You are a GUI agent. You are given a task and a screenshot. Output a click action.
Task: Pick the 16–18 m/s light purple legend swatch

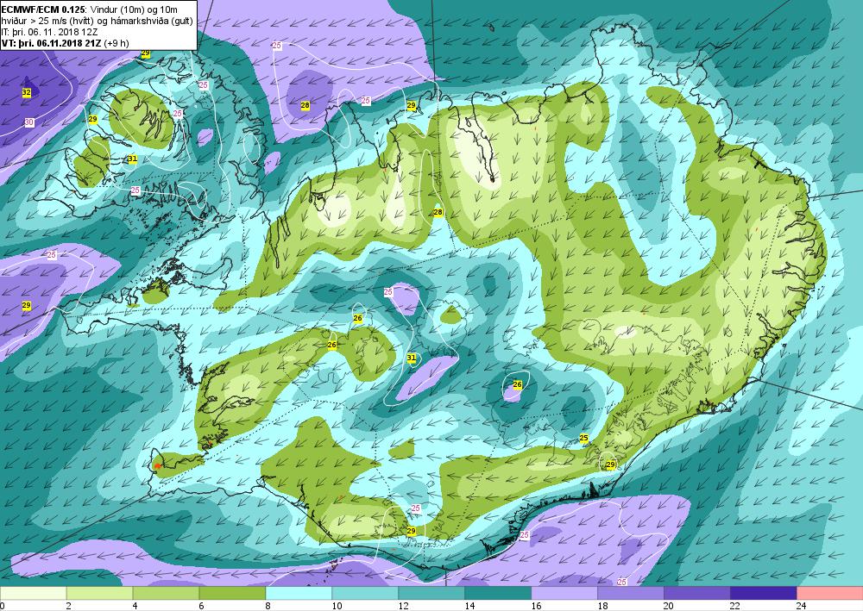coord(564,594)
